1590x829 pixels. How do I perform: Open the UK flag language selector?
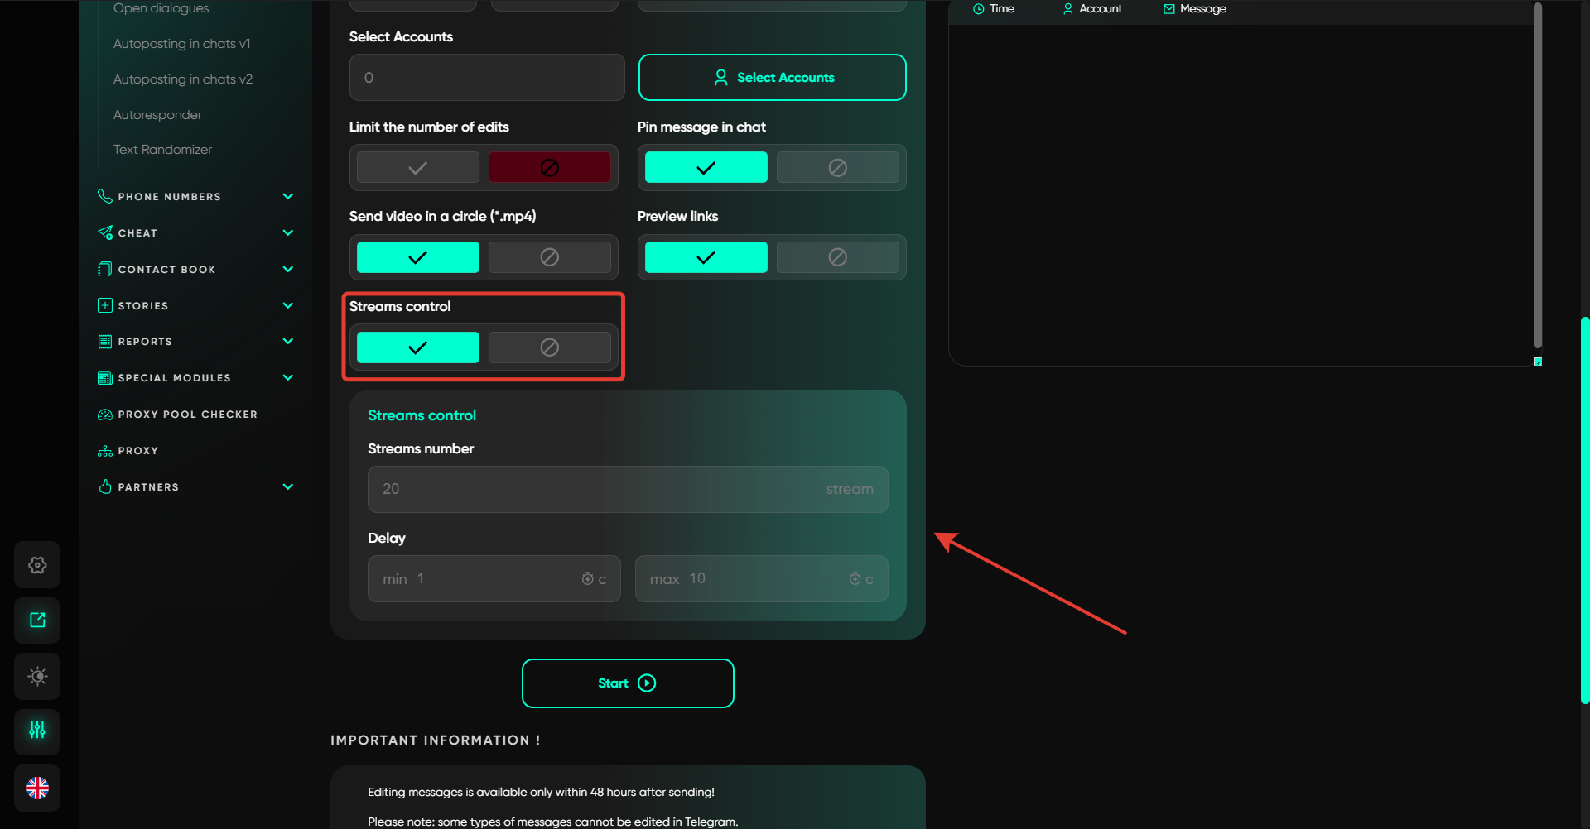tap(37, 788)
